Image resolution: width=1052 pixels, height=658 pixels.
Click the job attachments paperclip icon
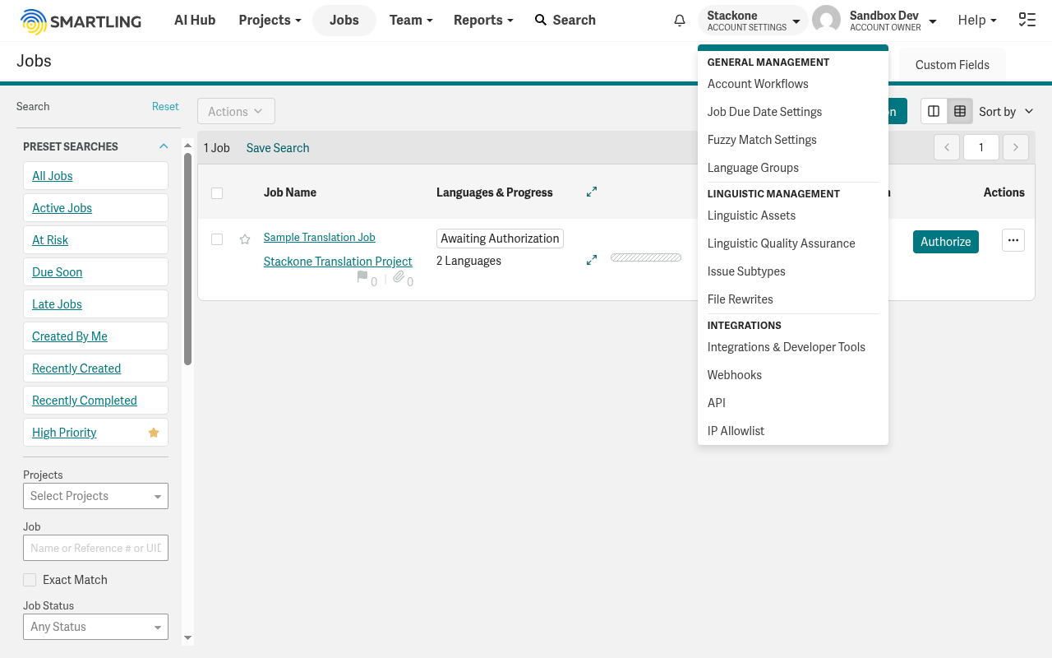pos(399,277)
